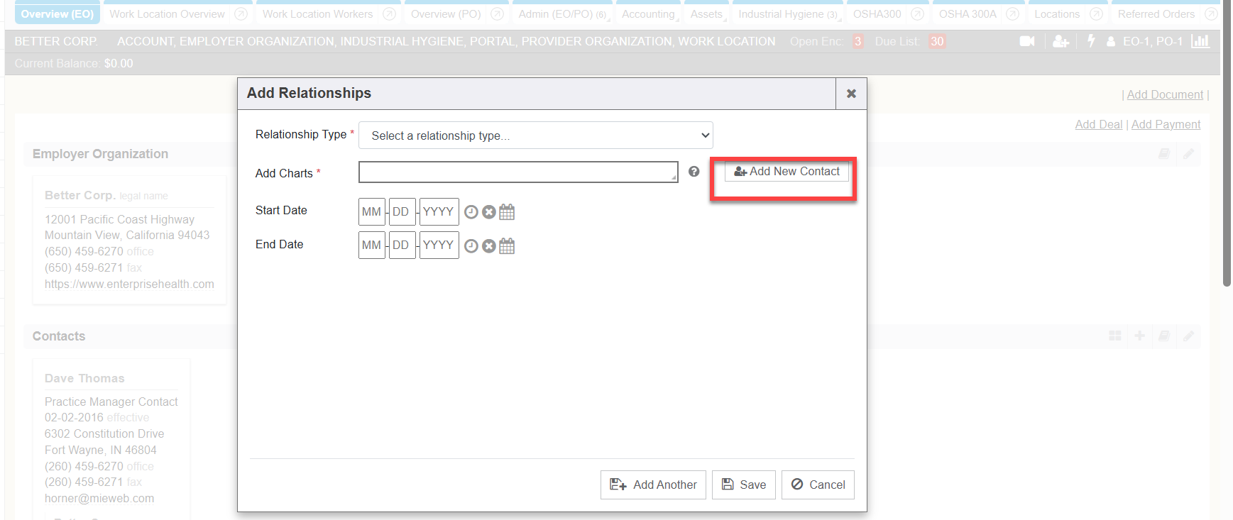Clear the End Date with the X icon
The height and width of the screenshot is (520, 1233).
[488, 246]
